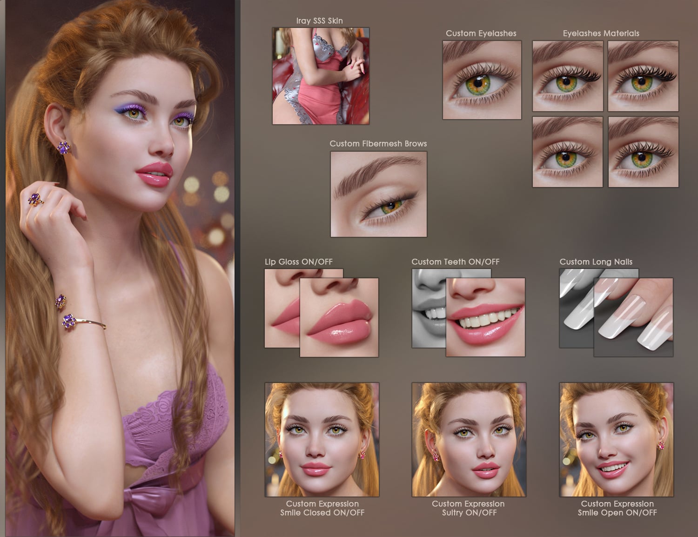Click the 'Smile Open ON/OFF' caption
Viewport: 698px width, 537px height.
(x=617, y=513)
